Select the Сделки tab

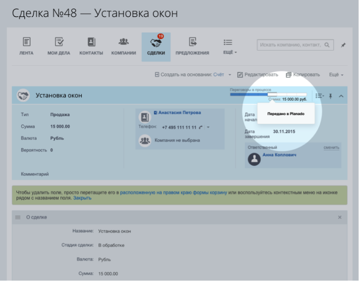pos(156,47)
